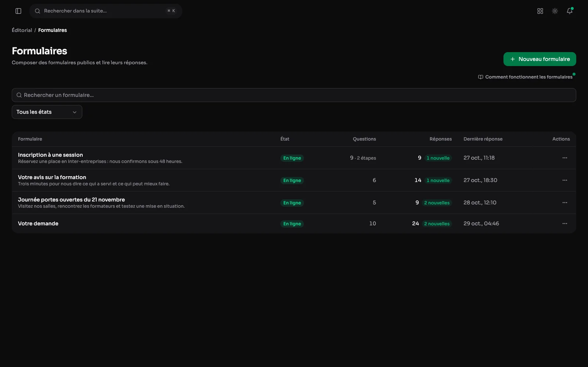
Task: Focus the Rechercher dans la suite field
Action: click(106, 11)
